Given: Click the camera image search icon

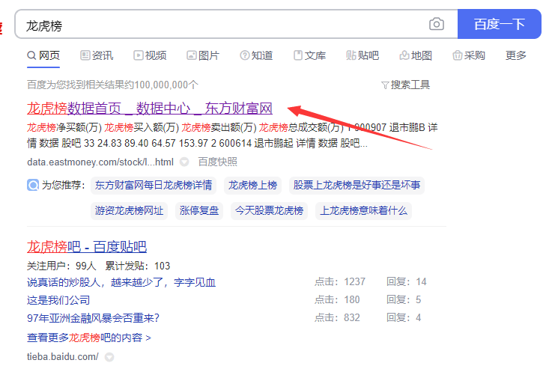Looking at the screenshot, I should (436, 24).
